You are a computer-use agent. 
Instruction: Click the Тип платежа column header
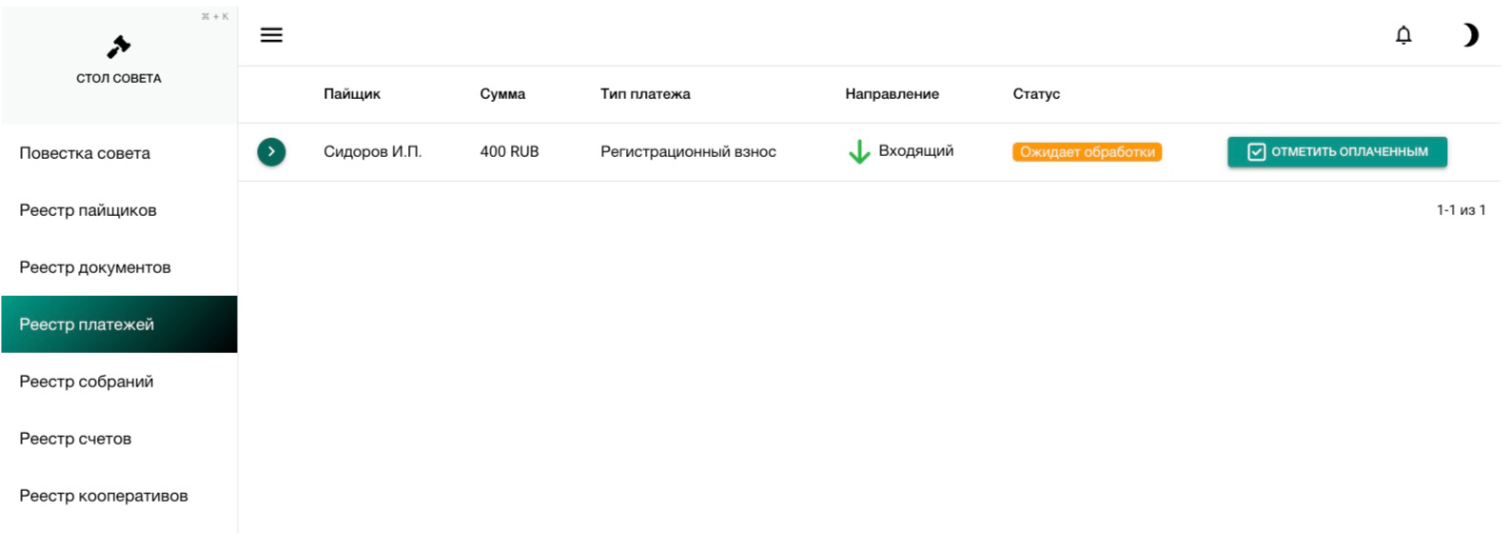[645, 94]
